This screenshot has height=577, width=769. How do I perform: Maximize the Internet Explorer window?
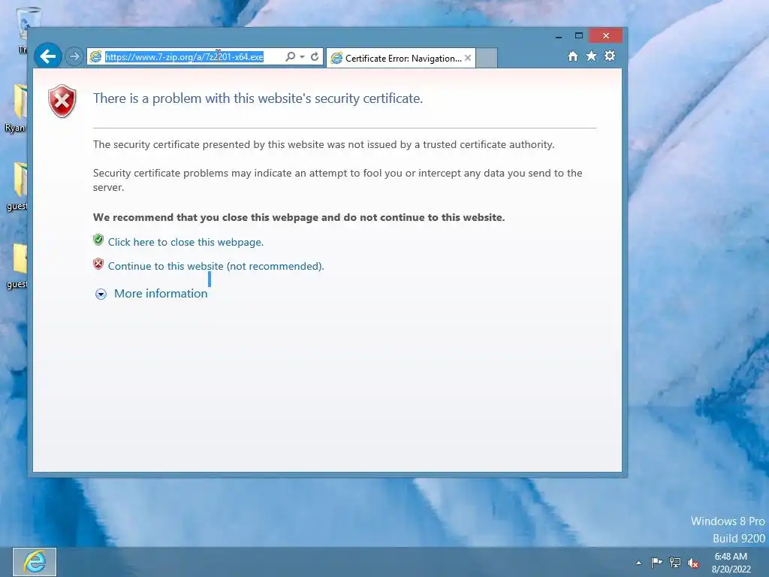(x=579, y=36)
